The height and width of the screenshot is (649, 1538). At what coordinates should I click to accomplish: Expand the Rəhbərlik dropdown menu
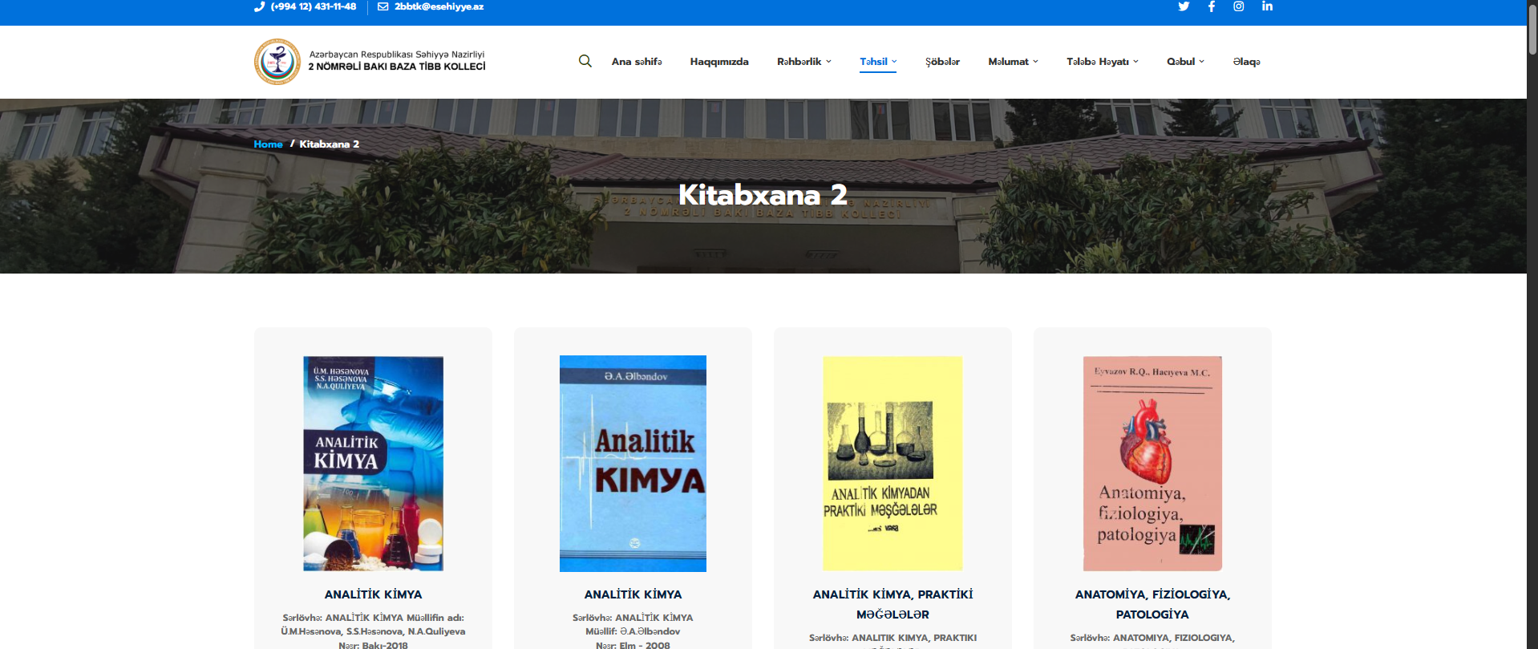point(803,62)
